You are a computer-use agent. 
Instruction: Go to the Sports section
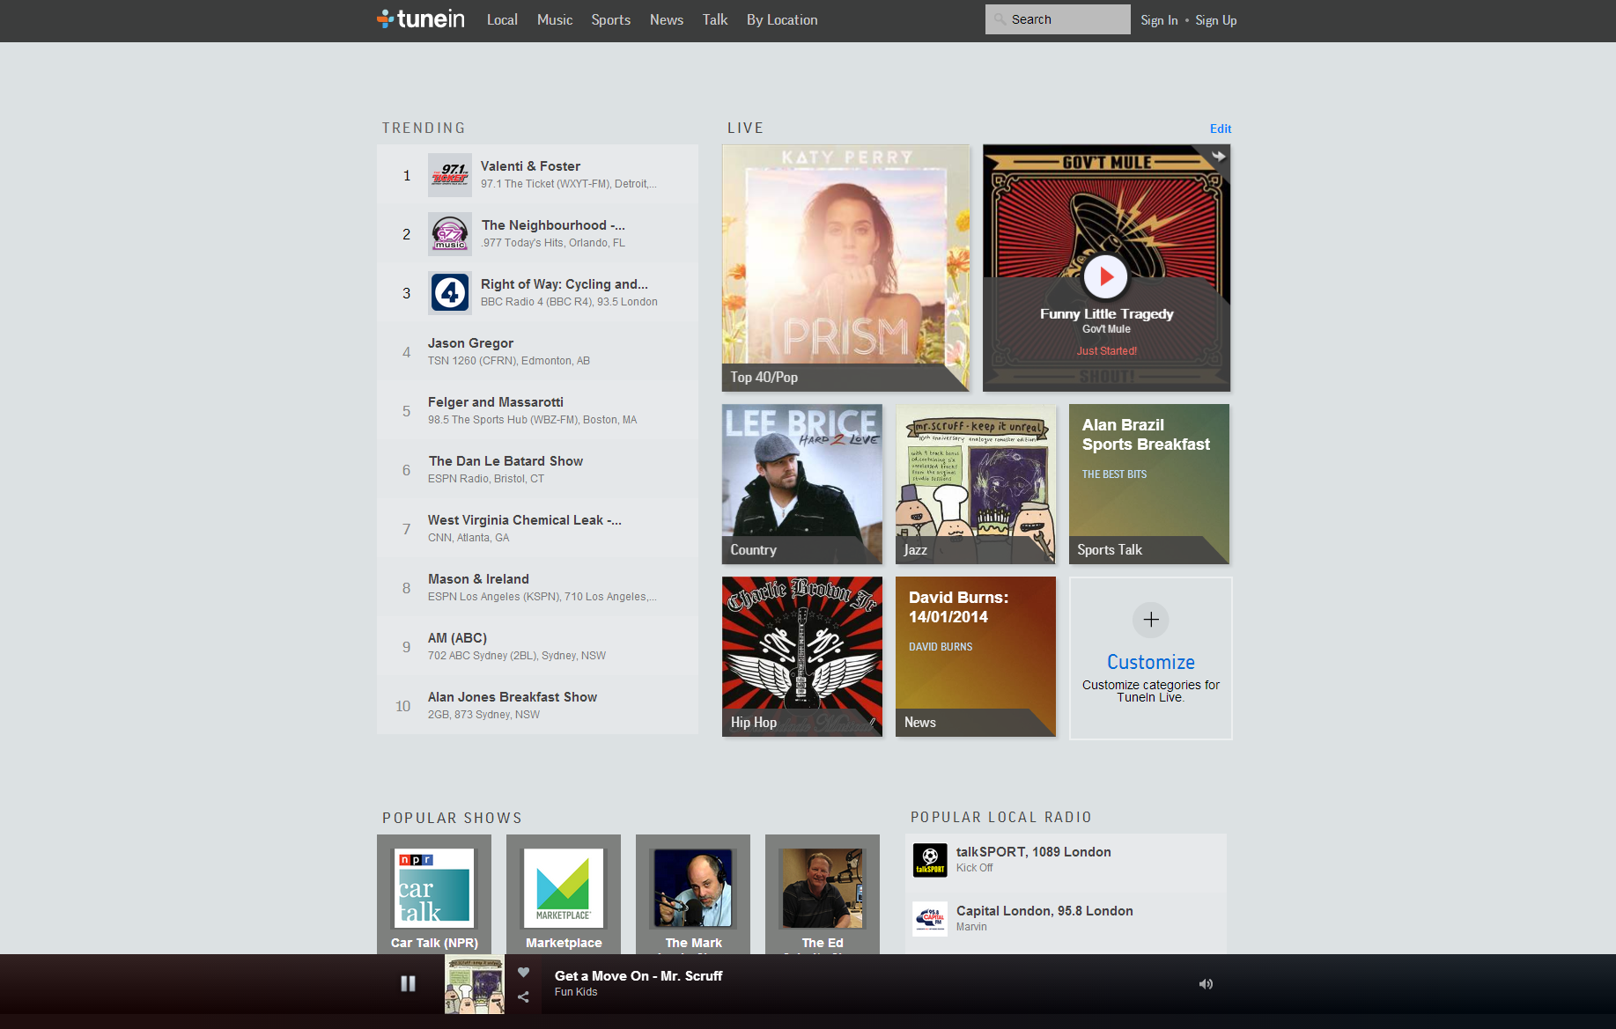click(x=610, y=20)
